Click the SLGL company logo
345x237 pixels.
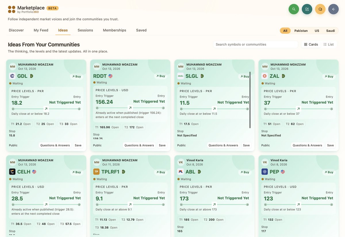pos(181,76)
